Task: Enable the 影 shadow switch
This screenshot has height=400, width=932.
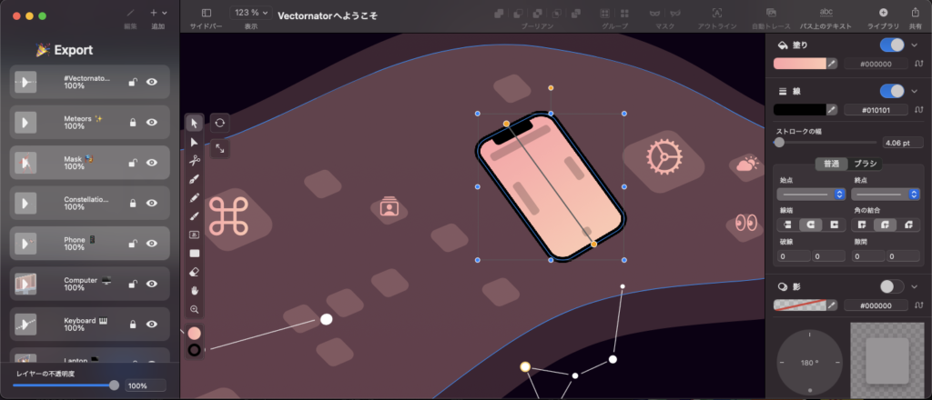Action: point(892,285)
